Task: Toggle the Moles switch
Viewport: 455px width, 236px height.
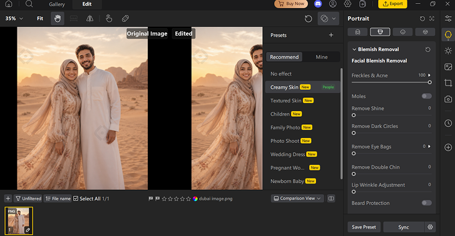Action: tap(426, 96)
